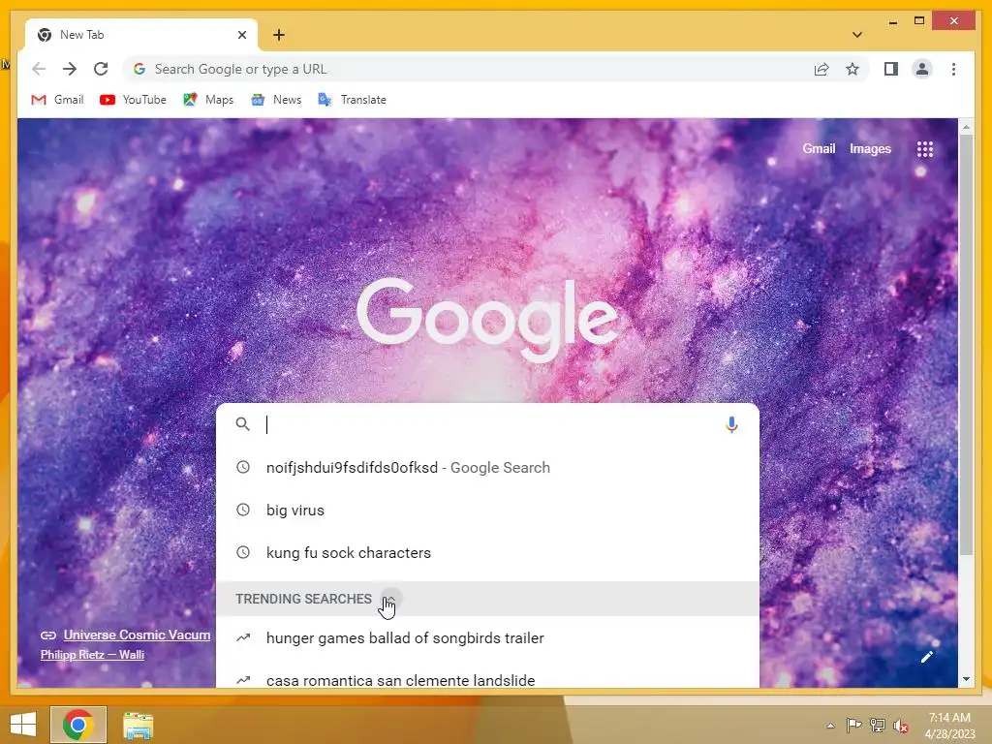Open Universe Cosmic Vacum wallpaper link

(137, 635)
